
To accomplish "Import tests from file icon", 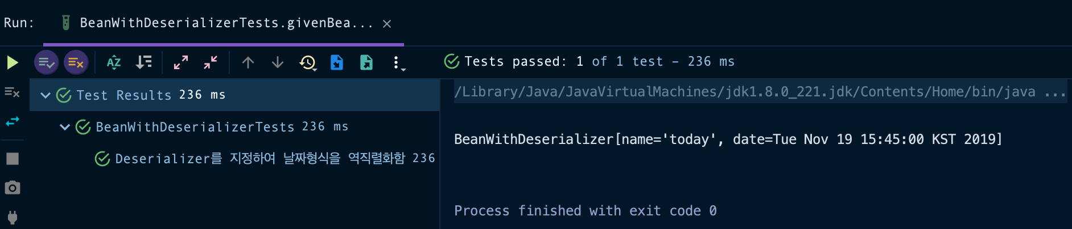I will 337,62.
